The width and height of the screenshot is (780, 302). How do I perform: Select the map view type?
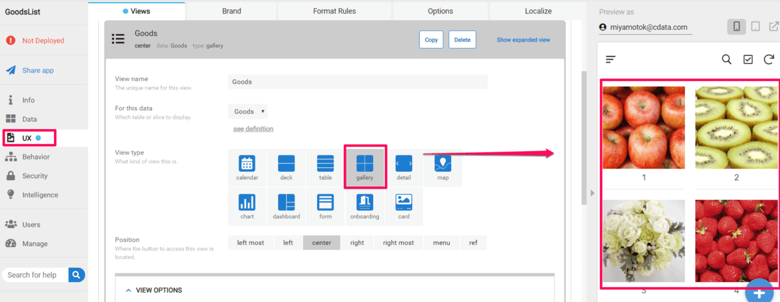click(443, 168)
